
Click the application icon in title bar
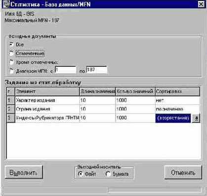point(6,4)
